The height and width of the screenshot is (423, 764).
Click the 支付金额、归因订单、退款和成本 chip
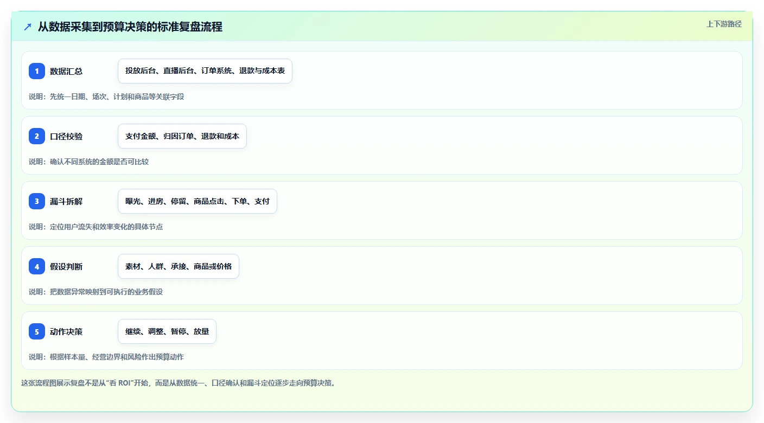click(x=182, y=136)
